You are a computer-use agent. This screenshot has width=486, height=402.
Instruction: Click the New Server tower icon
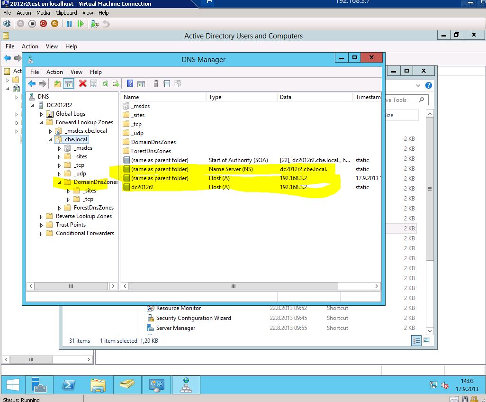pos(156,83)
